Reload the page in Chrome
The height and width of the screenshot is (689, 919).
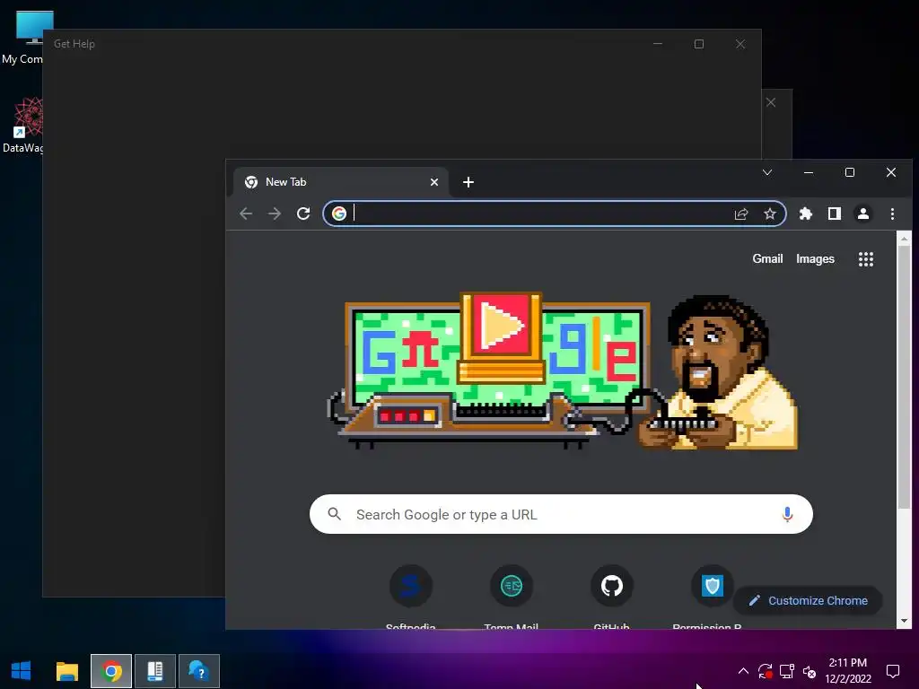coord(303,214)
